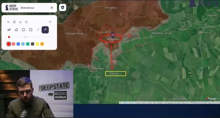Clear the Вовчанськ search field
Image resolution: width=220 pixels, height=118 pixels.
[x=52, y=8]
